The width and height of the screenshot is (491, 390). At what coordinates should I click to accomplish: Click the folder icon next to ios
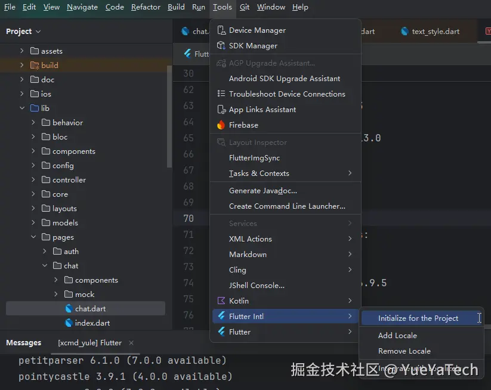(35, 94)
